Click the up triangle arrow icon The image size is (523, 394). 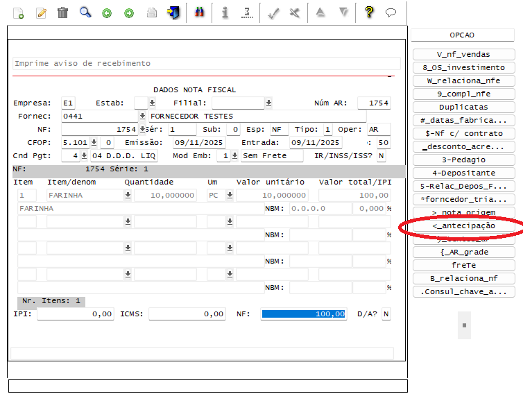coord(320,12)
